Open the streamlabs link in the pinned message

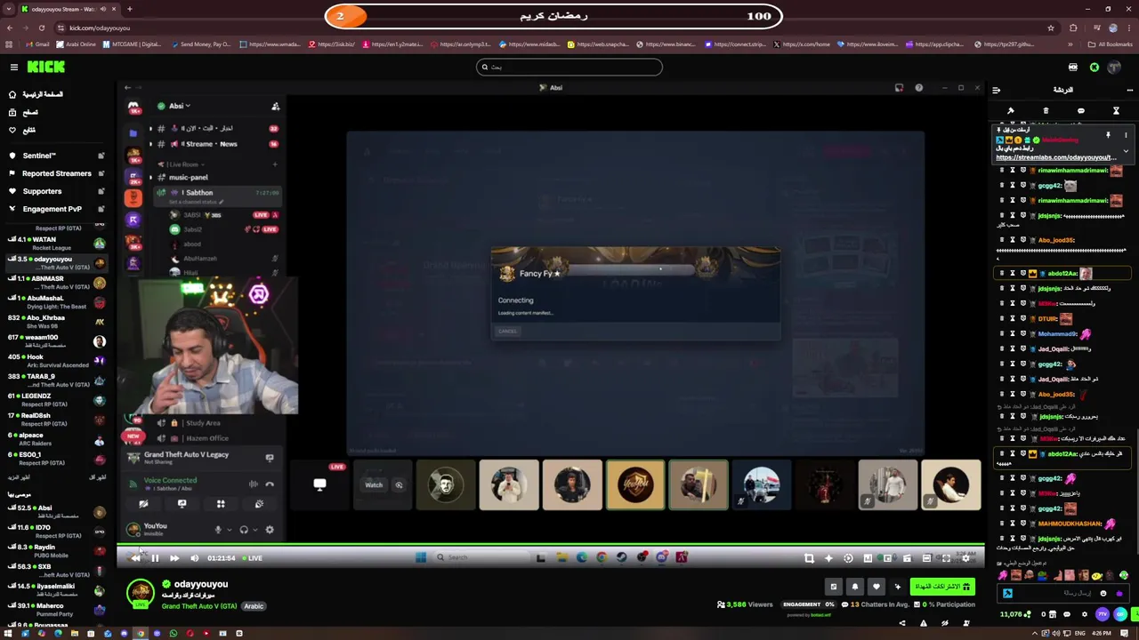1055,157
